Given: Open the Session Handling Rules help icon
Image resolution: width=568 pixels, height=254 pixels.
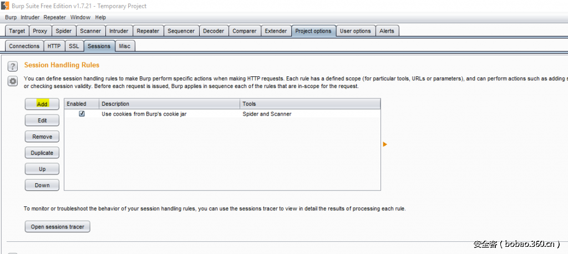Looking at the screenshot, I should point(13,66).
